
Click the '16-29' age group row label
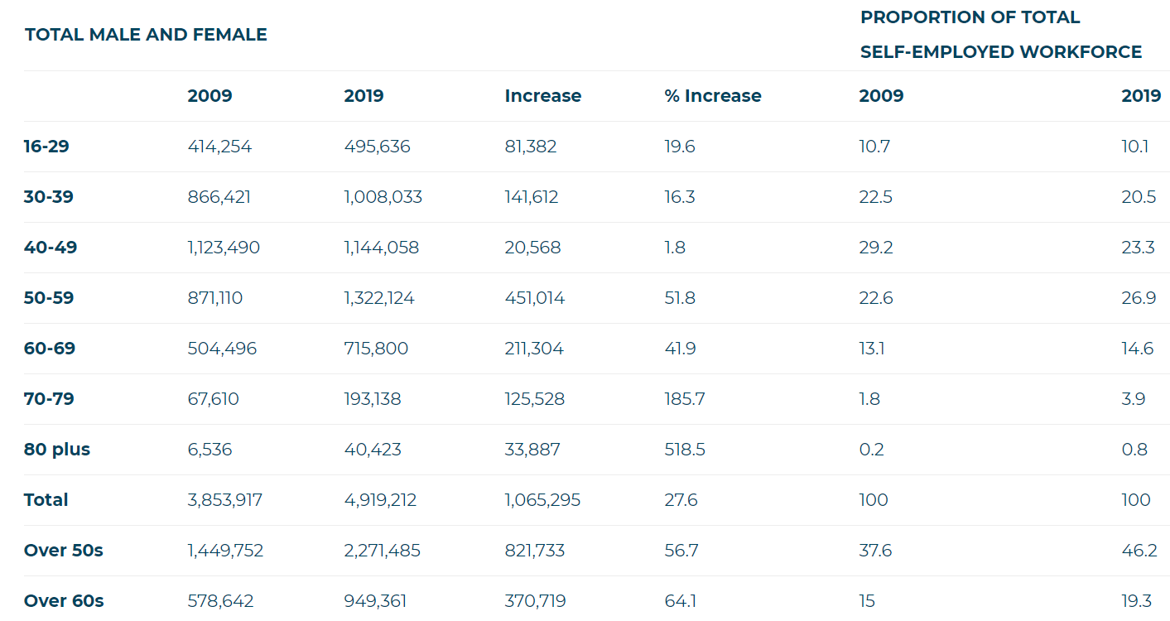(x=46, y=147)
